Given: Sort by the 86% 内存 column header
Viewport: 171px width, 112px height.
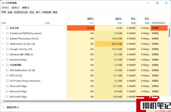Looking at the screenshot, I should (x=109, y=21).
